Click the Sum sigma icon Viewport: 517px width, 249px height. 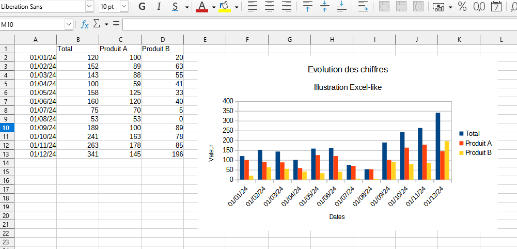(x=97, y=24)
